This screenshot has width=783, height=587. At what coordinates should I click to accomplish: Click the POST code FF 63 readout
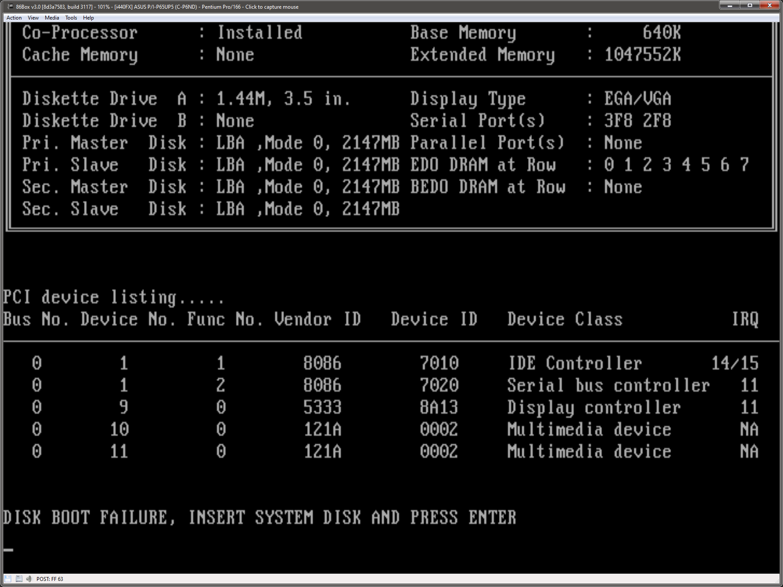pyautogui.click(x=49, y=579)
